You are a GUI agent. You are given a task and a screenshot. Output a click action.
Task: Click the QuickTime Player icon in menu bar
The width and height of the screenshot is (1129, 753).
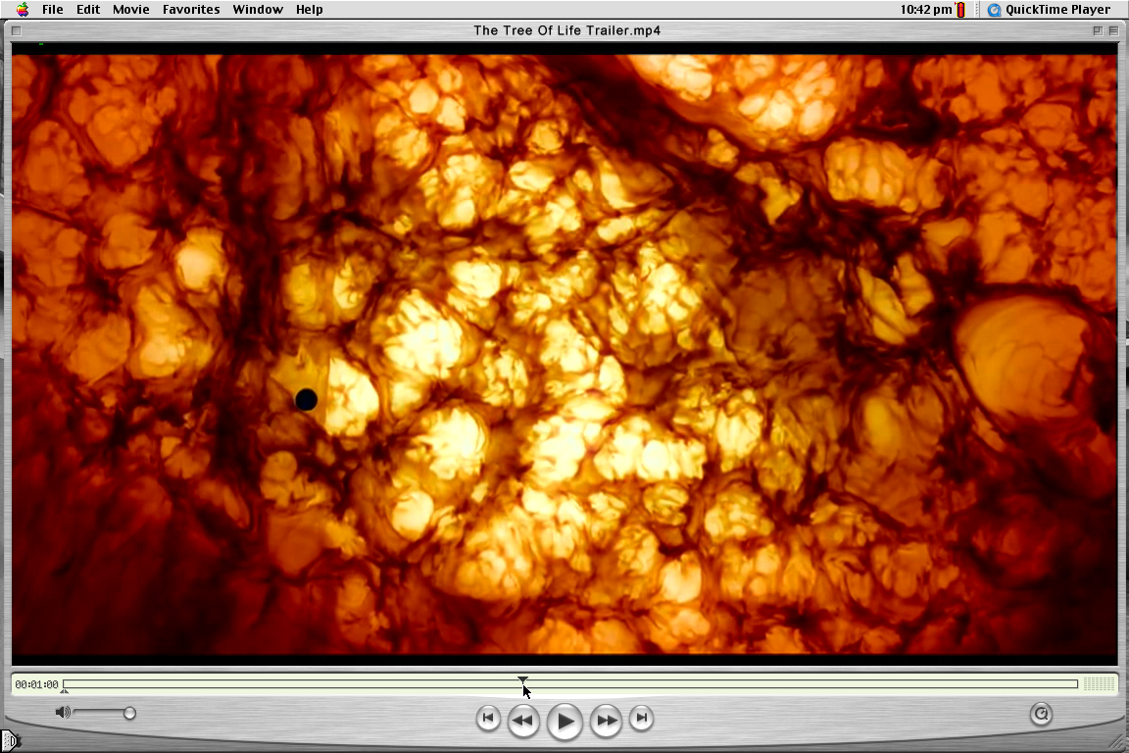click(995, 10)
